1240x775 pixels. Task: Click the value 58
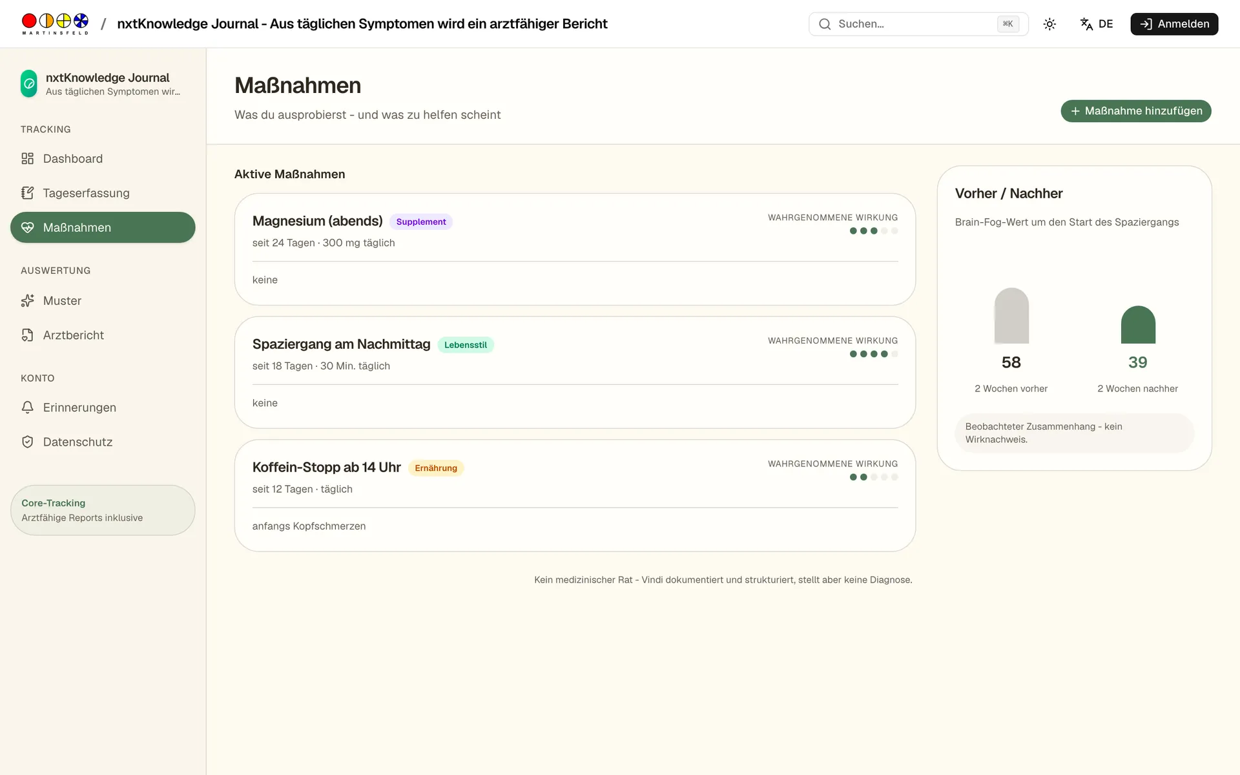[x=1011, y=362]
